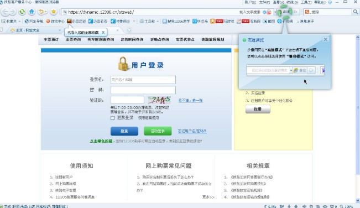
Task: Click the 登录名 username input field
Action: [x=143, y=80]
